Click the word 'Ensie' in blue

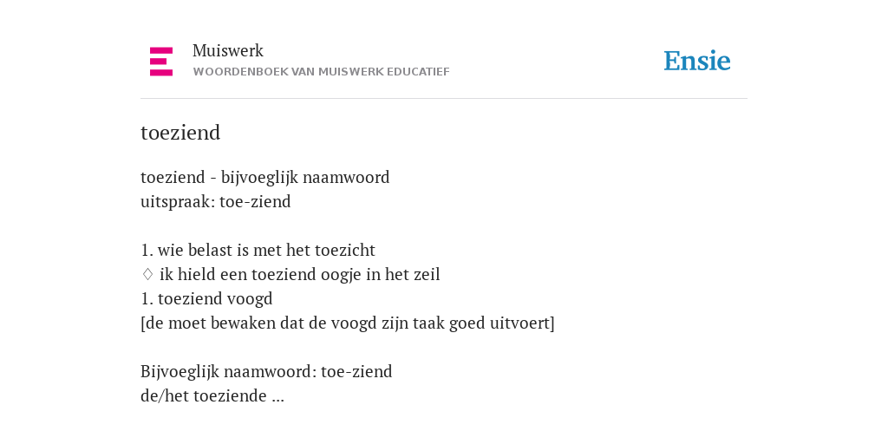(x=697, y=61)
